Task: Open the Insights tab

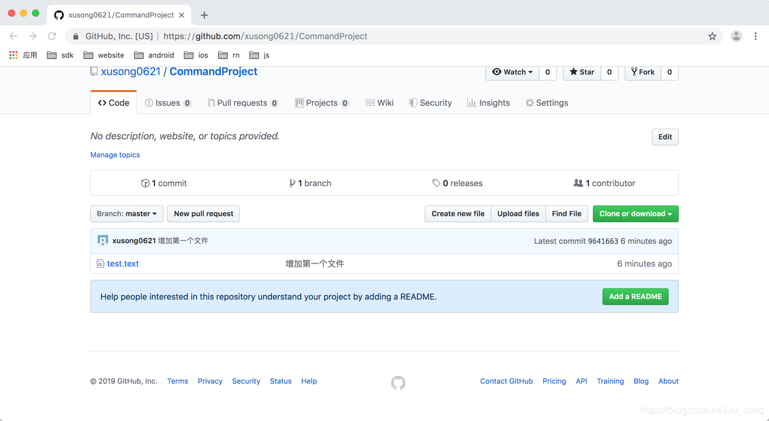Action: click(488, 103)
